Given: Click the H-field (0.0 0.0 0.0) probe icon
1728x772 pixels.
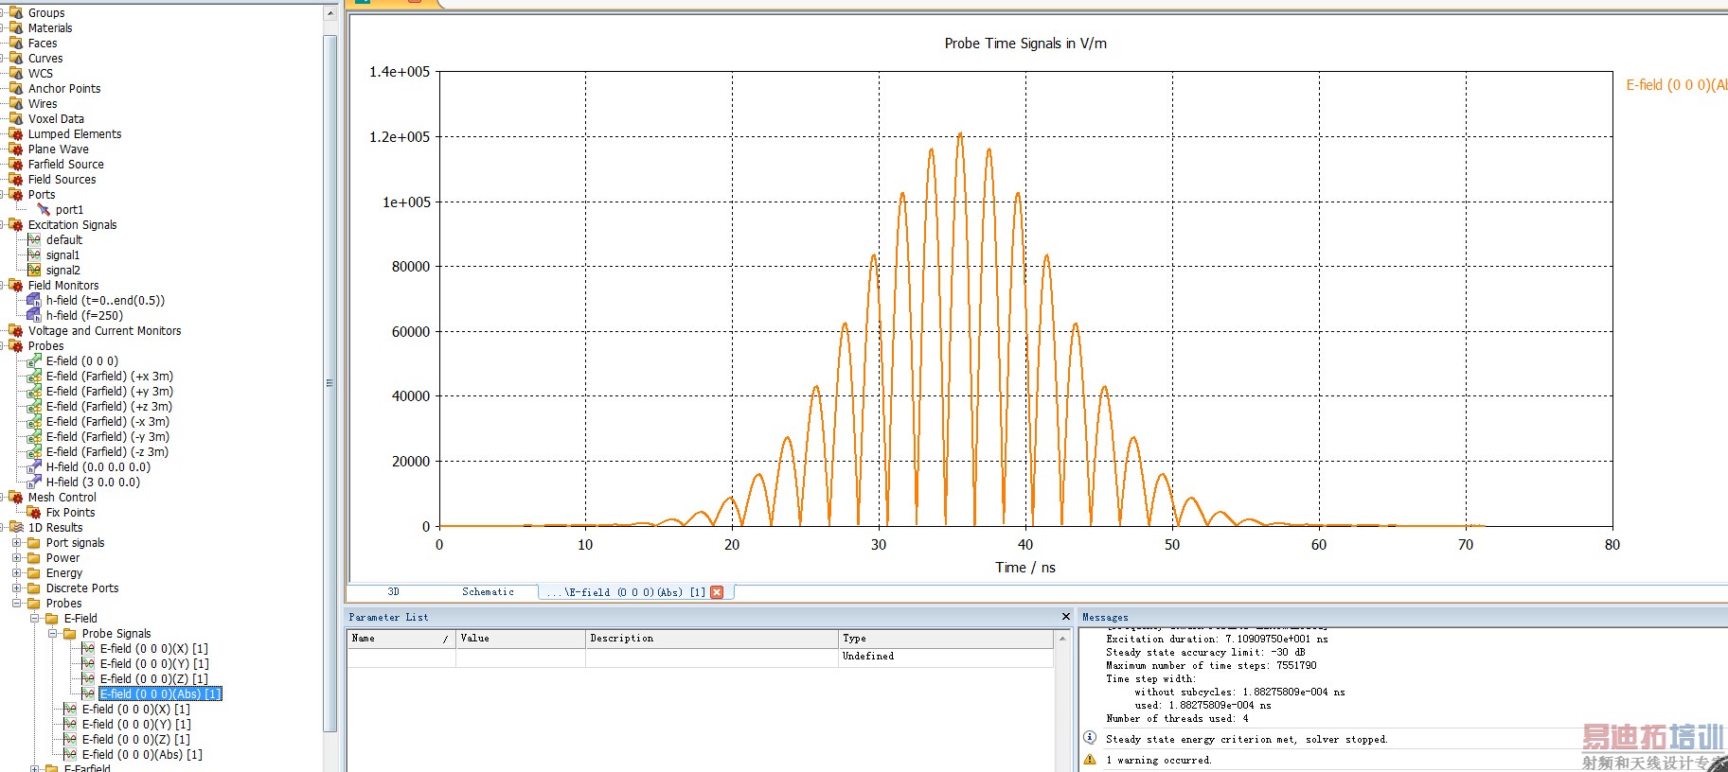Looking at the screenshot, I should click(34, 466).
